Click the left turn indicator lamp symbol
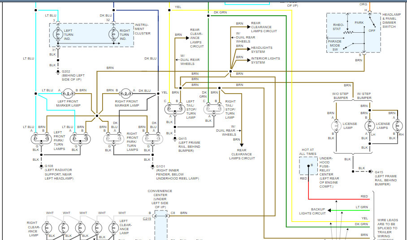 (56, 34)
